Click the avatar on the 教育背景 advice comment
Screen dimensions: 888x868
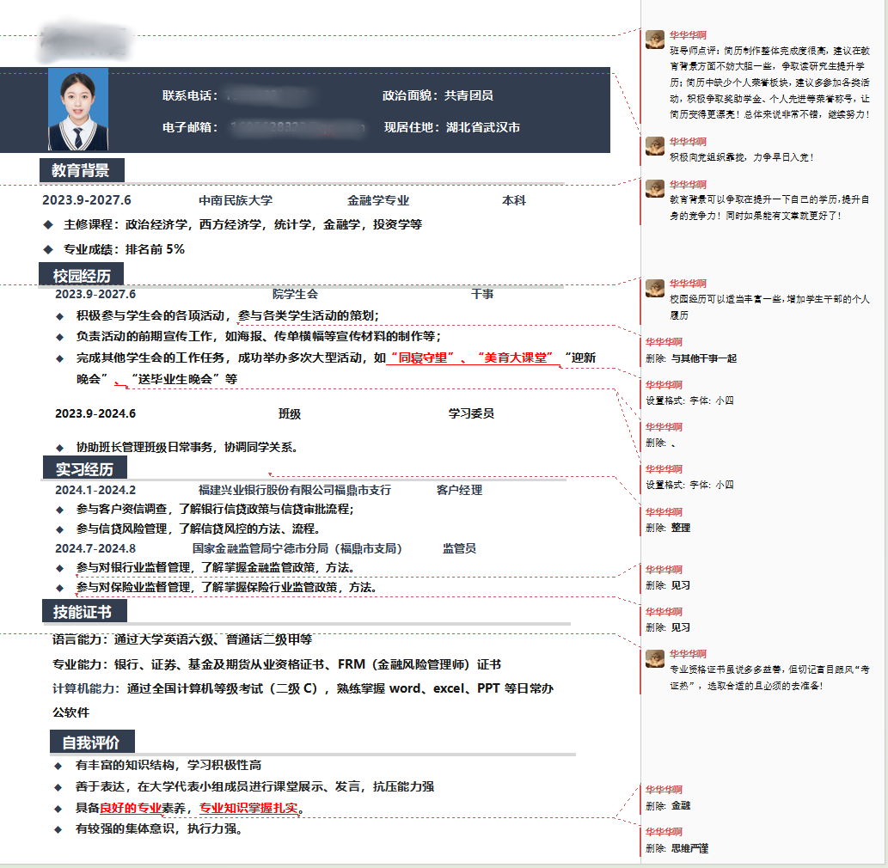click(x=654, y=187)
